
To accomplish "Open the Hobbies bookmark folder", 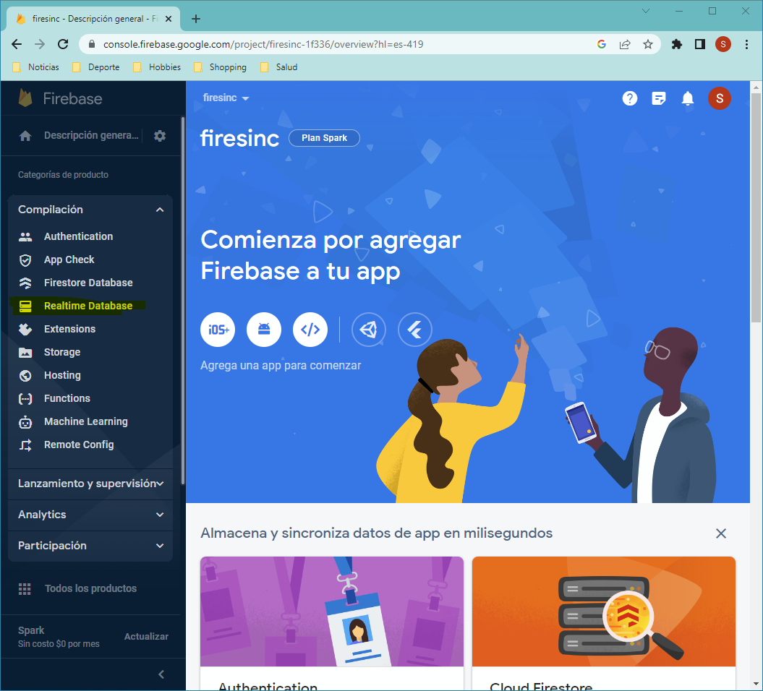I will pyautogui.click(x=157, y=67).
